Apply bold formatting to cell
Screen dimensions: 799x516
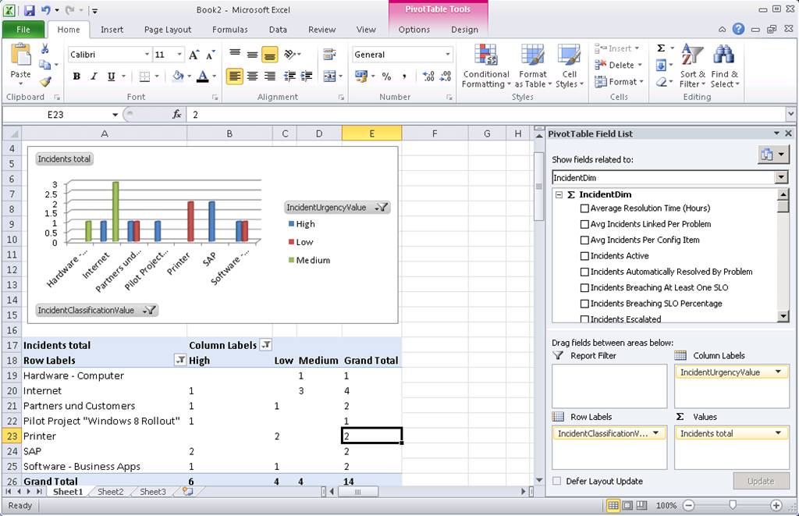(x=76, y=77)
